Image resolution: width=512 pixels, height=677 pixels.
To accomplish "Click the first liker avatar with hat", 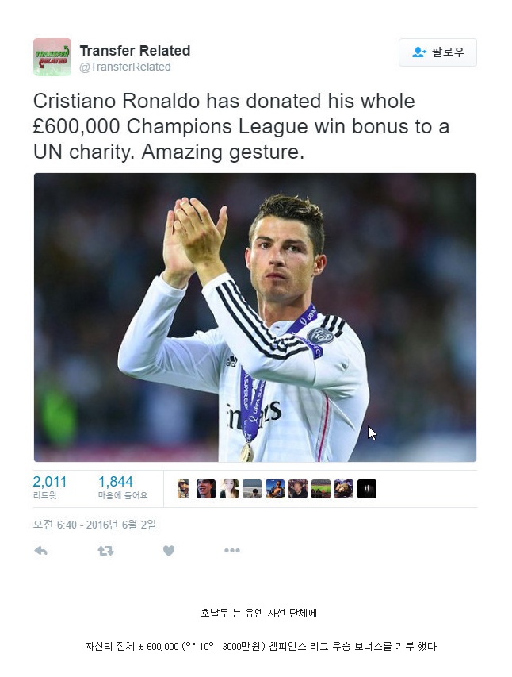I will [183, 489].
